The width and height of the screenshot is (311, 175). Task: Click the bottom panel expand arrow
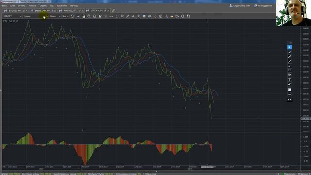[156, 171]
